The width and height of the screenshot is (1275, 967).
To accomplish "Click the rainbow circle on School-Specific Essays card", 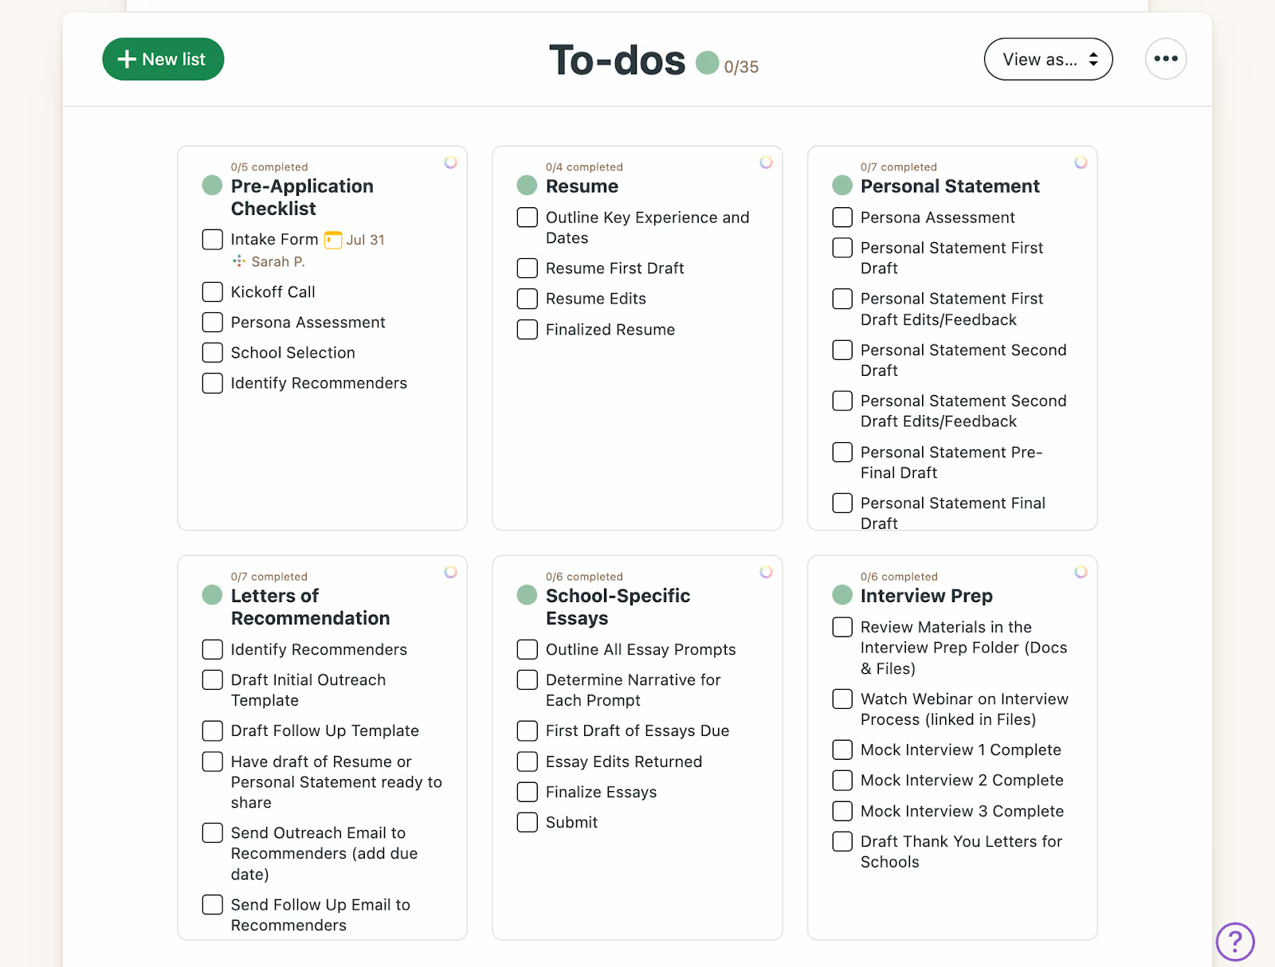I will pos(766,571).
